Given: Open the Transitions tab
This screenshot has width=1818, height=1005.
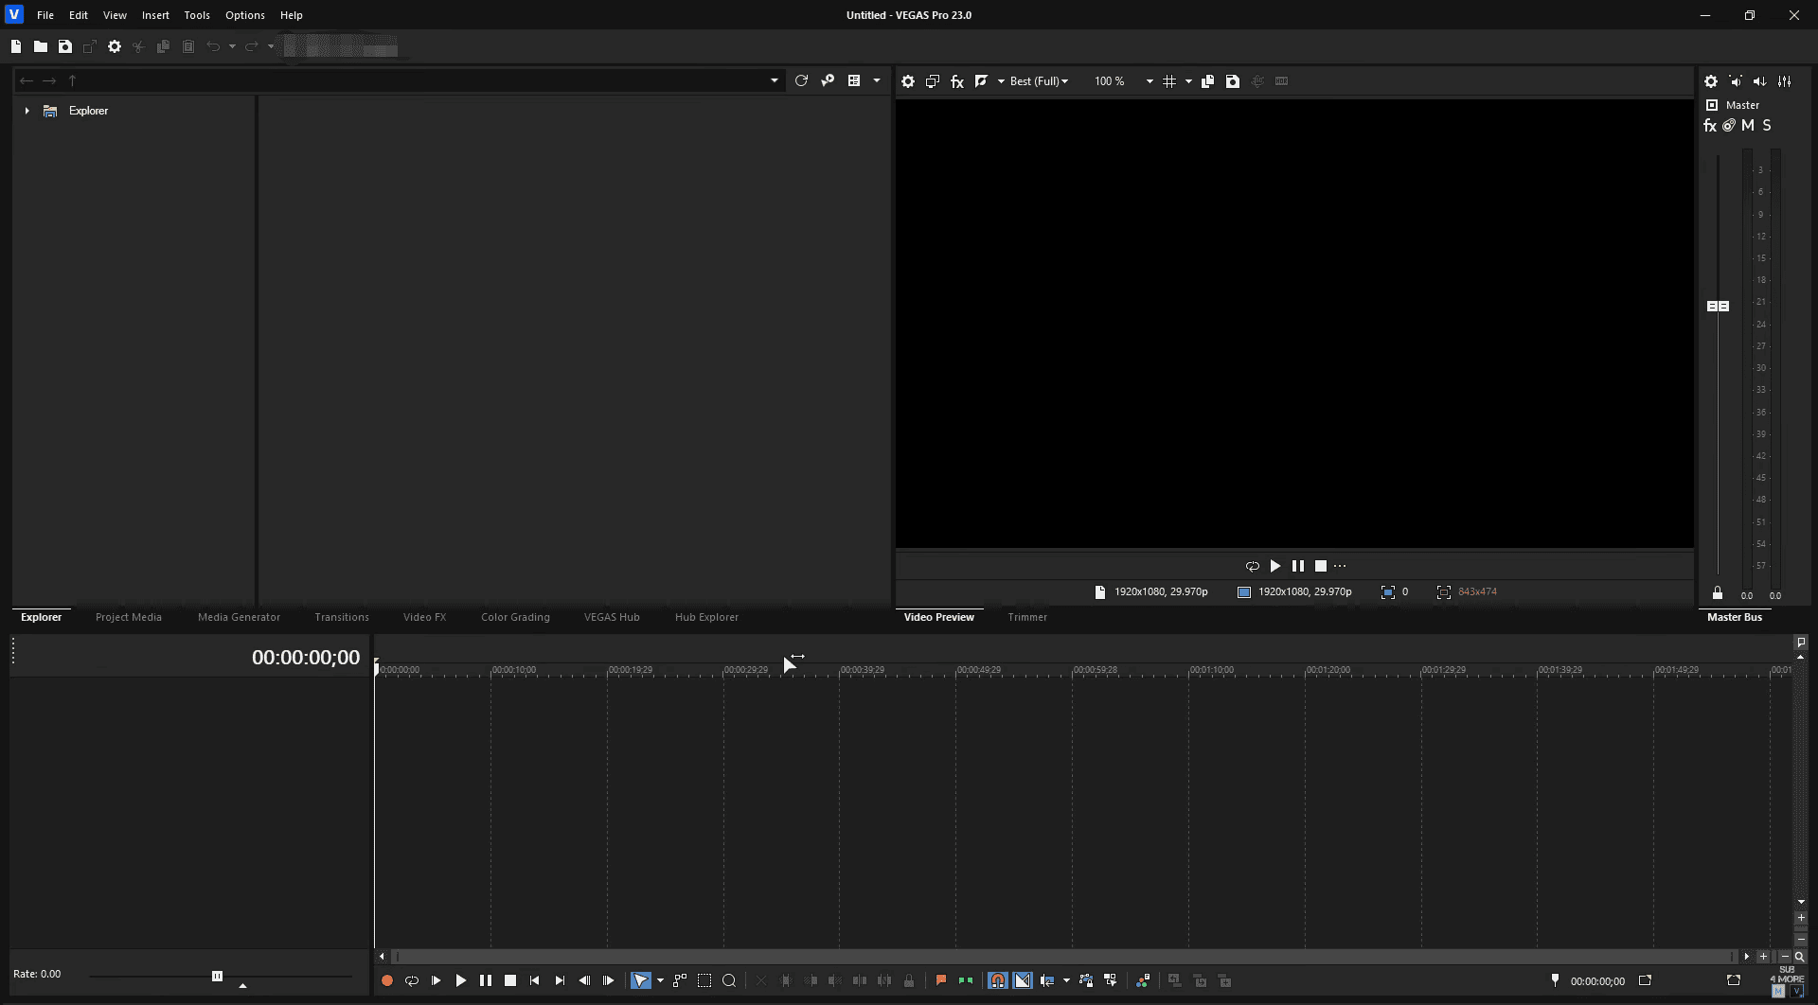Looking at the screenshot, I should tap(342, 617).
